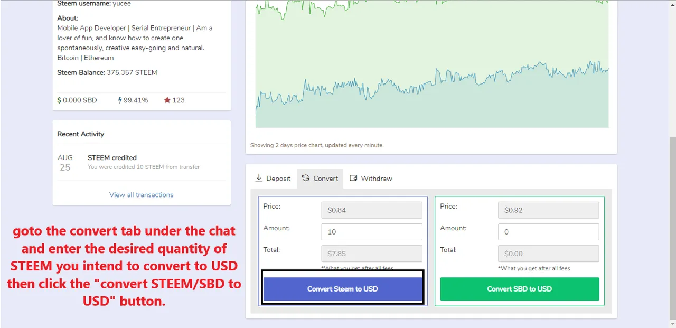This screenshot has height=328, width=676.
Task: Click the lightning bolt icon by 99.41%
Action: (120, 100)
